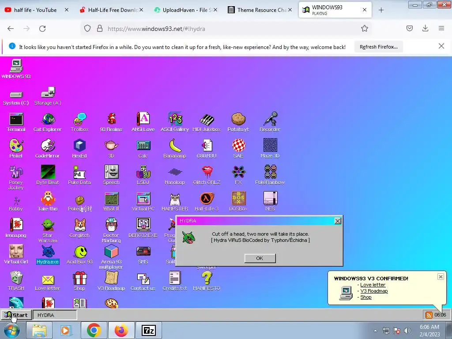The image size is (452, 339).
Task: Open Chrome from Windows taskbar
Action: pyautogui.click(x=94, y=330)
